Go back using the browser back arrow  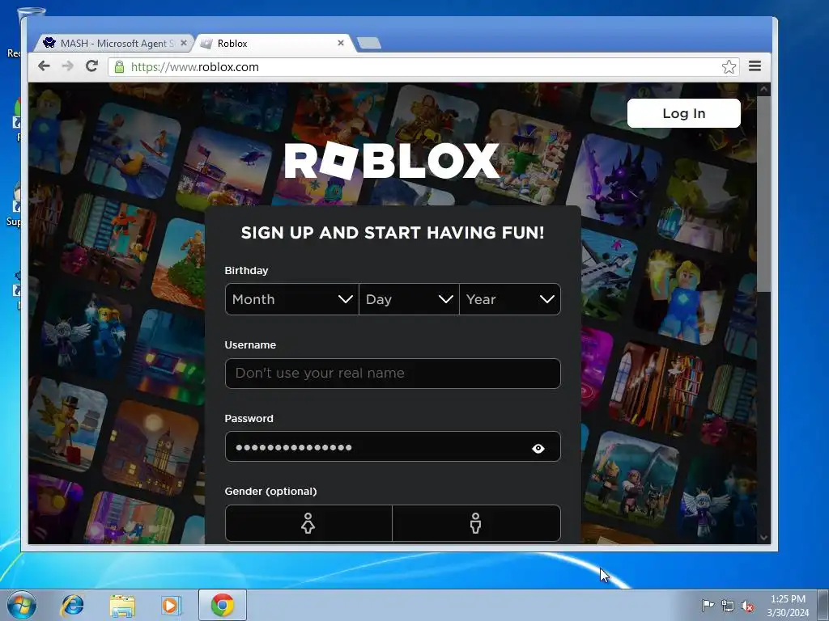pyautogui.click(x=44, y=66)
